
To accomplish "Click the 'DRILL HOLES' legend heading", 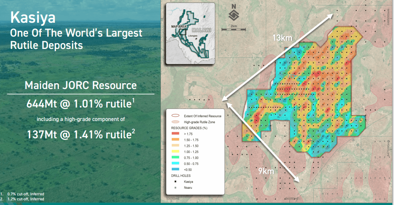I will click(181, 176).
